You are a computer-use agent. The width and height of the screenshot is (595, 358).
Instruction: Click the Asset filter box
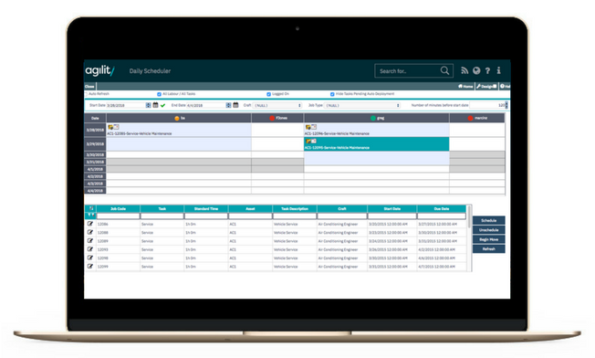(250, 216)
